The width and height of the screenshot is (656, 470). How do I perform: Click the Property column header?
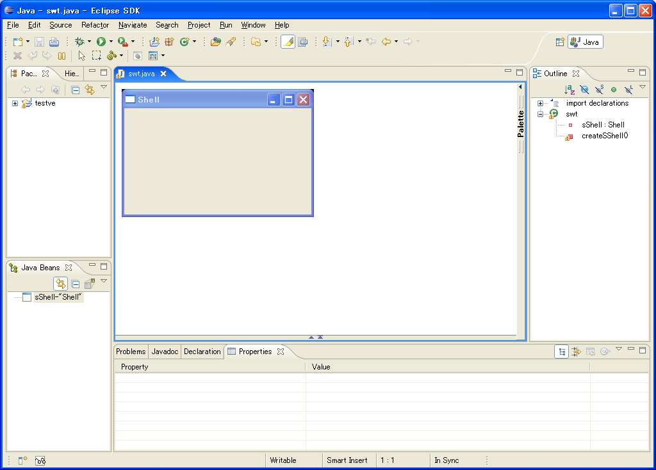(x=210, y=367)
